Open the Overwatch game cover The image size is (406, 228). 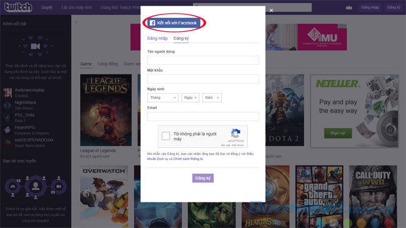(104, 197)
